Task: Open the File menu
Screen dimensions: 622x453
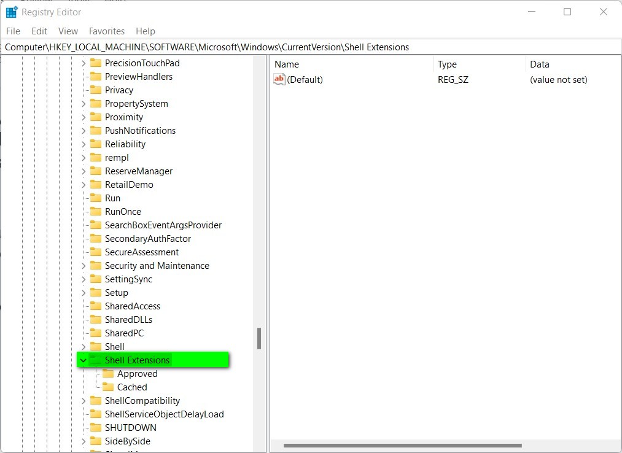Action: click(x=13, y=31)
